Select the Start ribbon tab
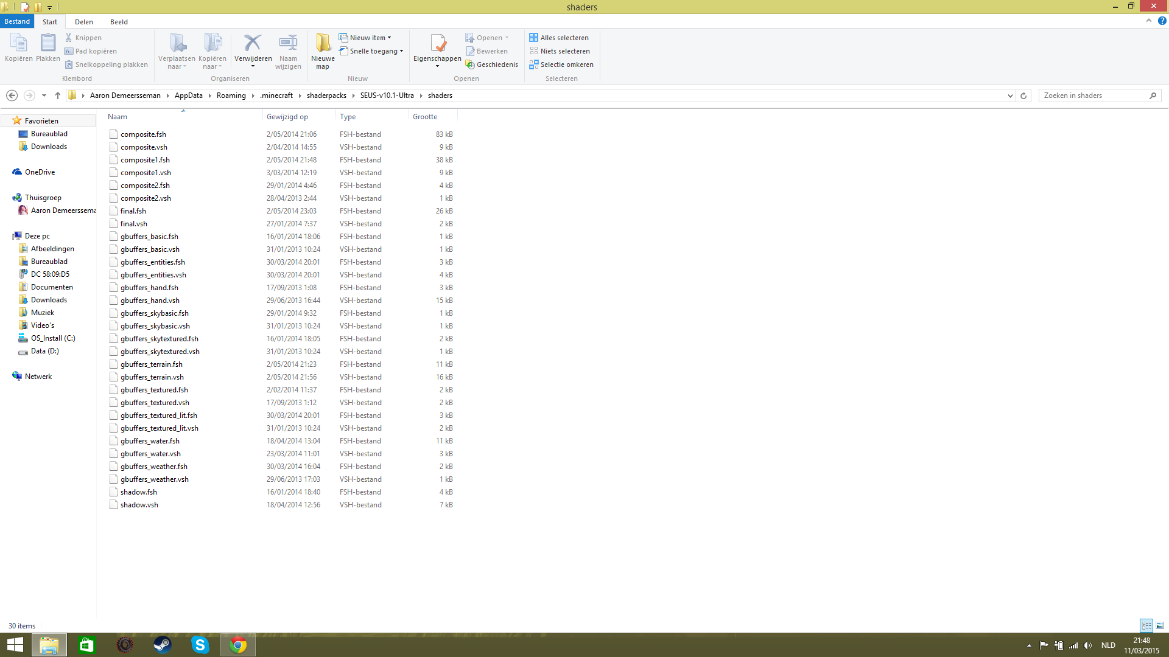This screenshot has height=657, width=1169. 50,22
